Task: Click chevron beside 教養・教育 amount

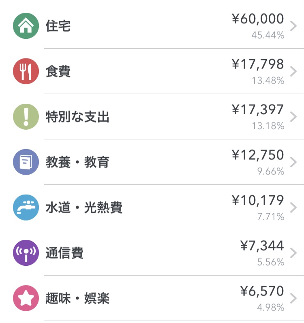Action: 294,163
